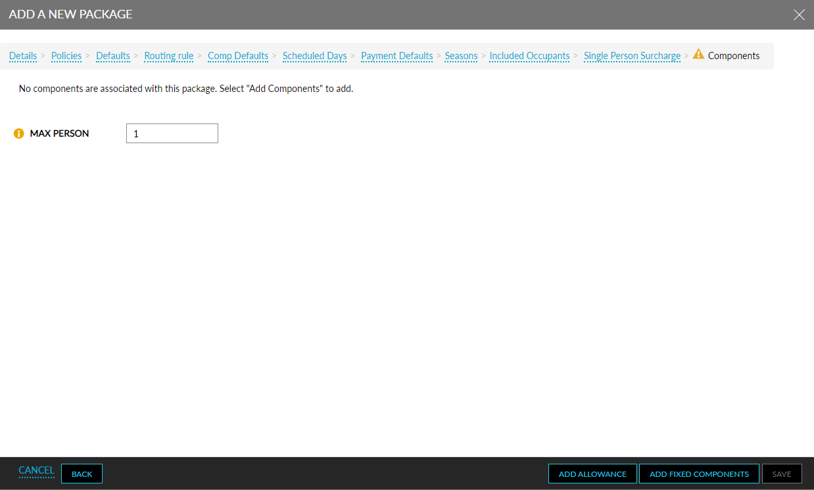Navigate to Payment Defaults step
This screenshot has width=814, height=490.
(396, 56)
